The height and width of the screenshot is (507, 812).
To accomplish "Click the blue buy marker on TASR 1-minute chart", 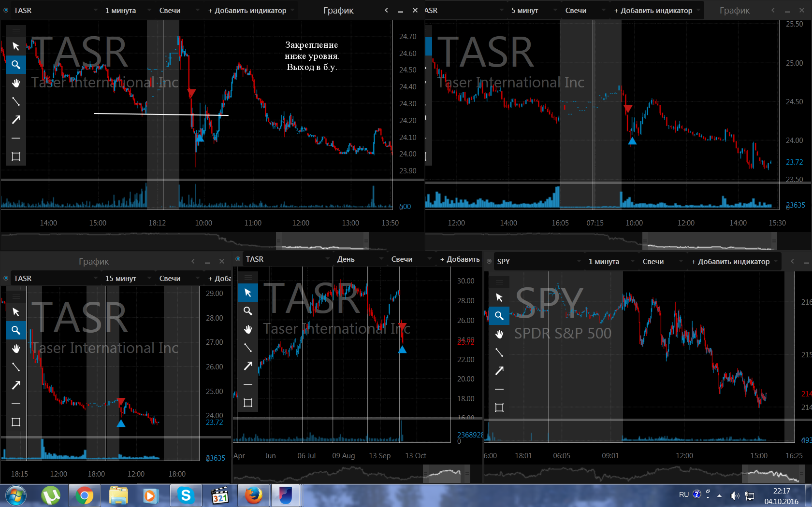I will 200,138.
